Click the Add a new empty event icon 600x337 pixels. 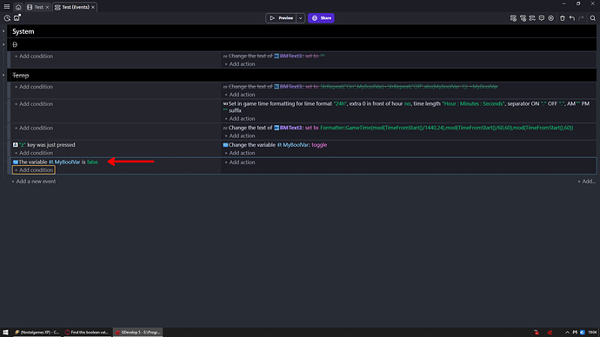coord(513,18)
